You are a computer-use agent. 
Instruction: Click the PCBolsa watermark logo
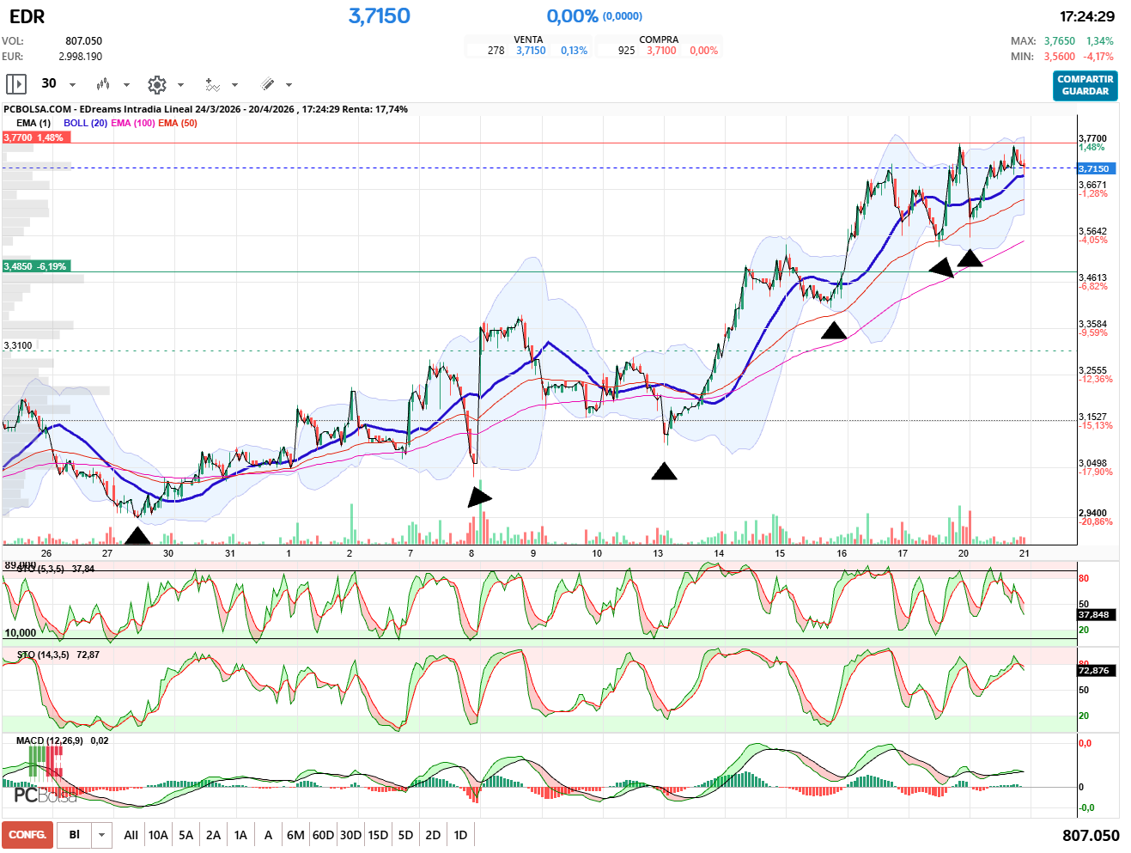(x=45, y=795)
